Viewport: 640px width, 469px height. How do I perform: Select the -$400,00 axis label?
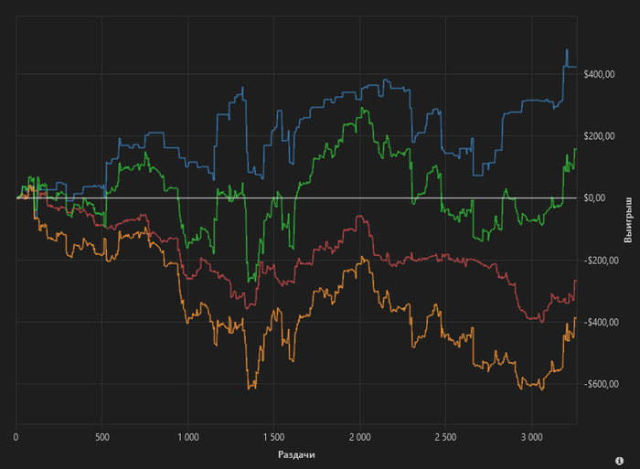tap(602, 323)
